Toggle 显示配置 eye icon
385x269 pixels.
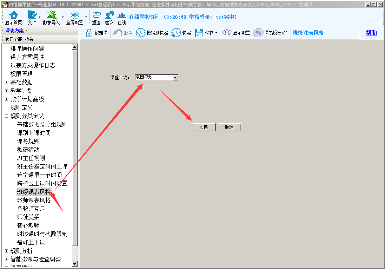[x=227, y=33]
